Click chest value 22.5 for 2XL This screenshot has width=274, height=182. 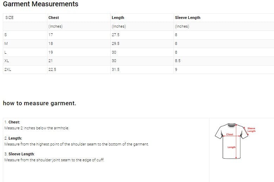tap(52, 69)
